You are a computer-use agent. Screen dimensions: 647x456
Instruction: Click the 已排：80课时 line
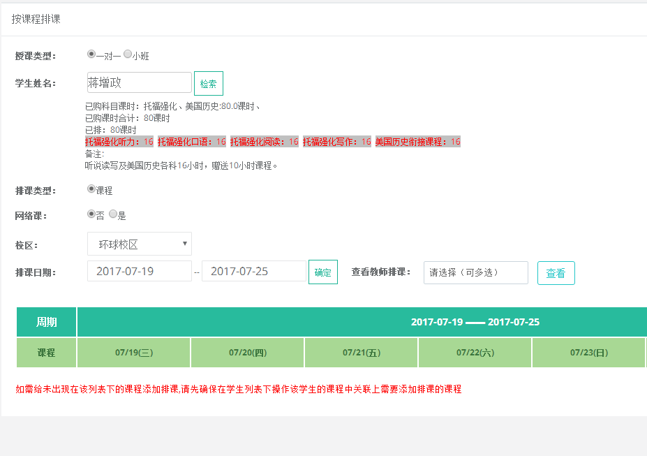click(x=110, y=130)
